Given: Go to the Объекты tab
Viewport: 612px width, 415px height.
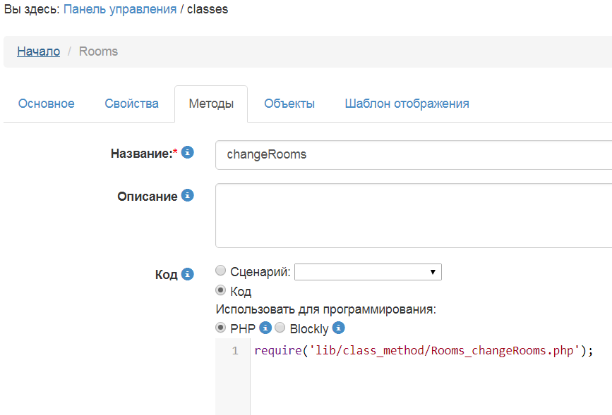Looking at the screenshot, I should (x=289, y=104).
